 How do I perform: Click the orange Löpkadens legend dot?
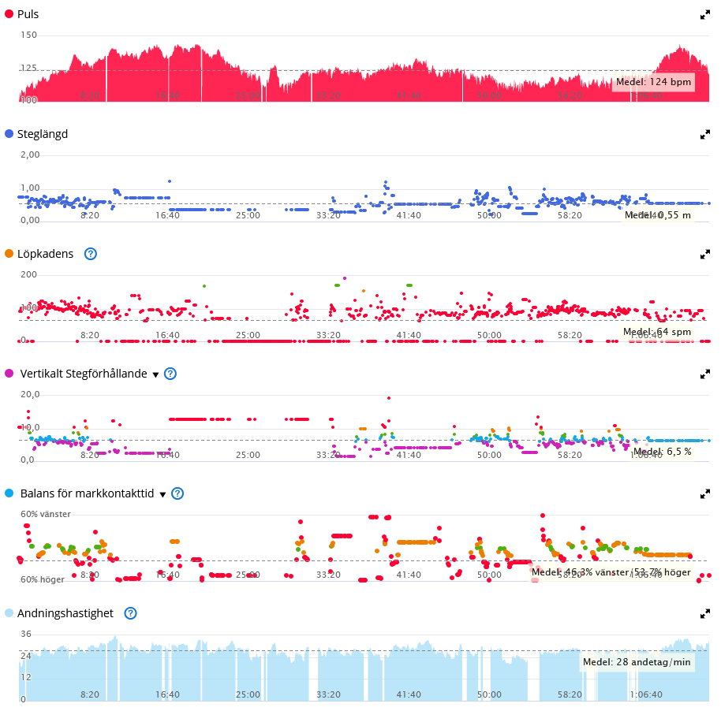coord(9,254)
